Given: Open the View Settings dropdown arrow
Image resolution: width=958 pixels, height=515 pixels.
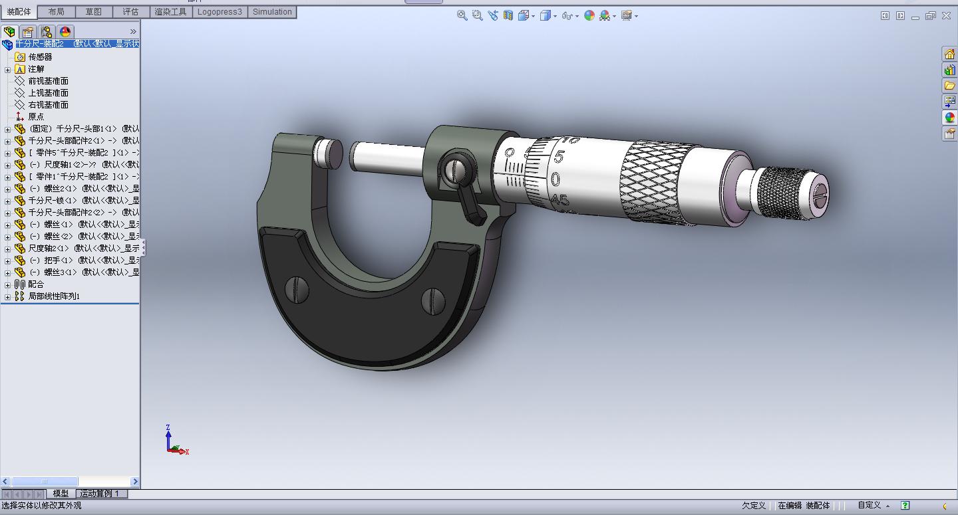Looking at the screenshot, I should point(636,16).
